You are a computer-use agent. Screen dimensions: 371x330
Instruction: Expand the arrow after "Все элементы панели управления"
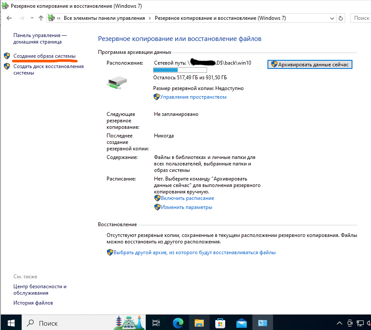(150, 18)
